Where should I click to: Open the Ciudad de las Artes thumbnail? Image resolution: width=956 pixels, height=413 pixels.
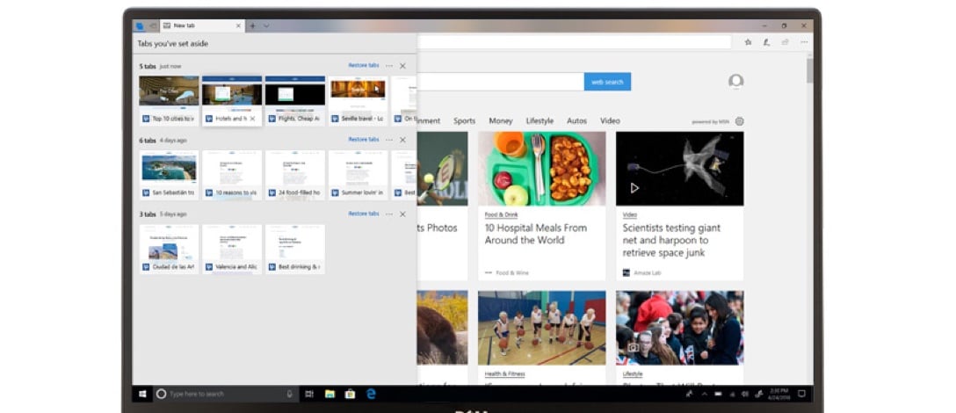pos(169,249)
